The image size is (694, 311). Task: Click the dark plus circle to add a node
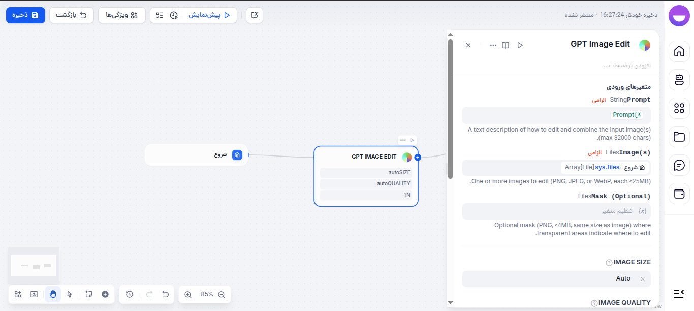point(105,294)
